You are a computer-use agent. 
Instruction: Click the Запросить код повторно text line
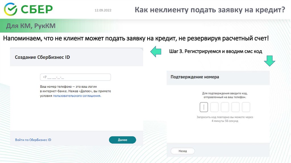[225, 117]
